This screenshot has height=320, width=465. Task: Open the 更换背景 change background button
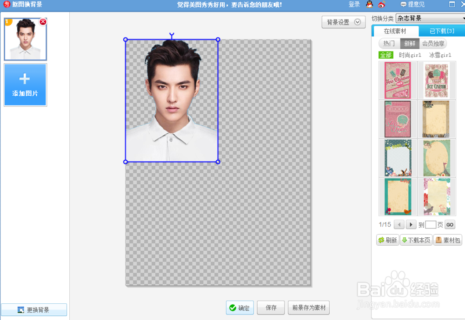34,310
